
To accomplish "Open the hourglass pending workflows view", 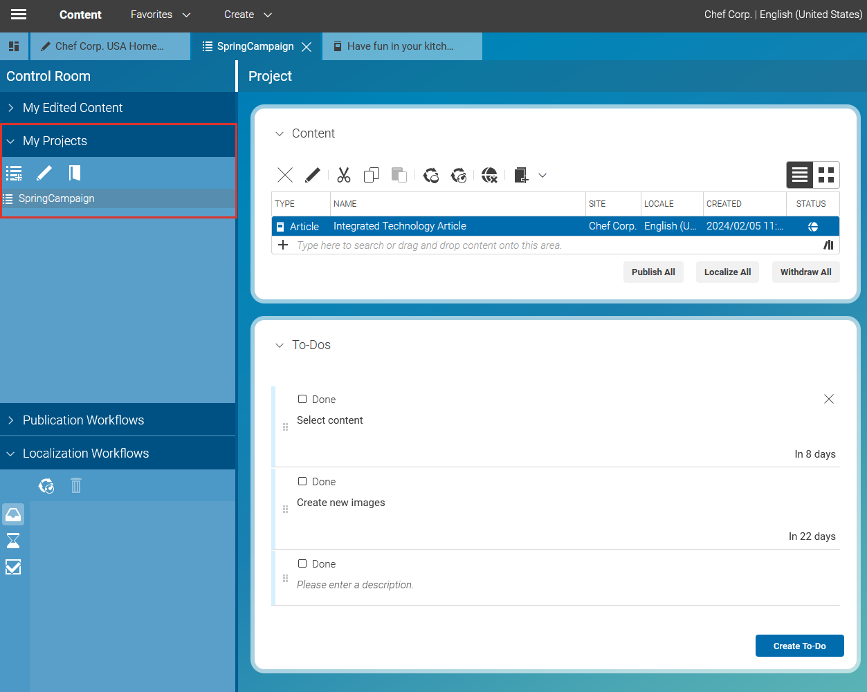I will click(13, 541).
